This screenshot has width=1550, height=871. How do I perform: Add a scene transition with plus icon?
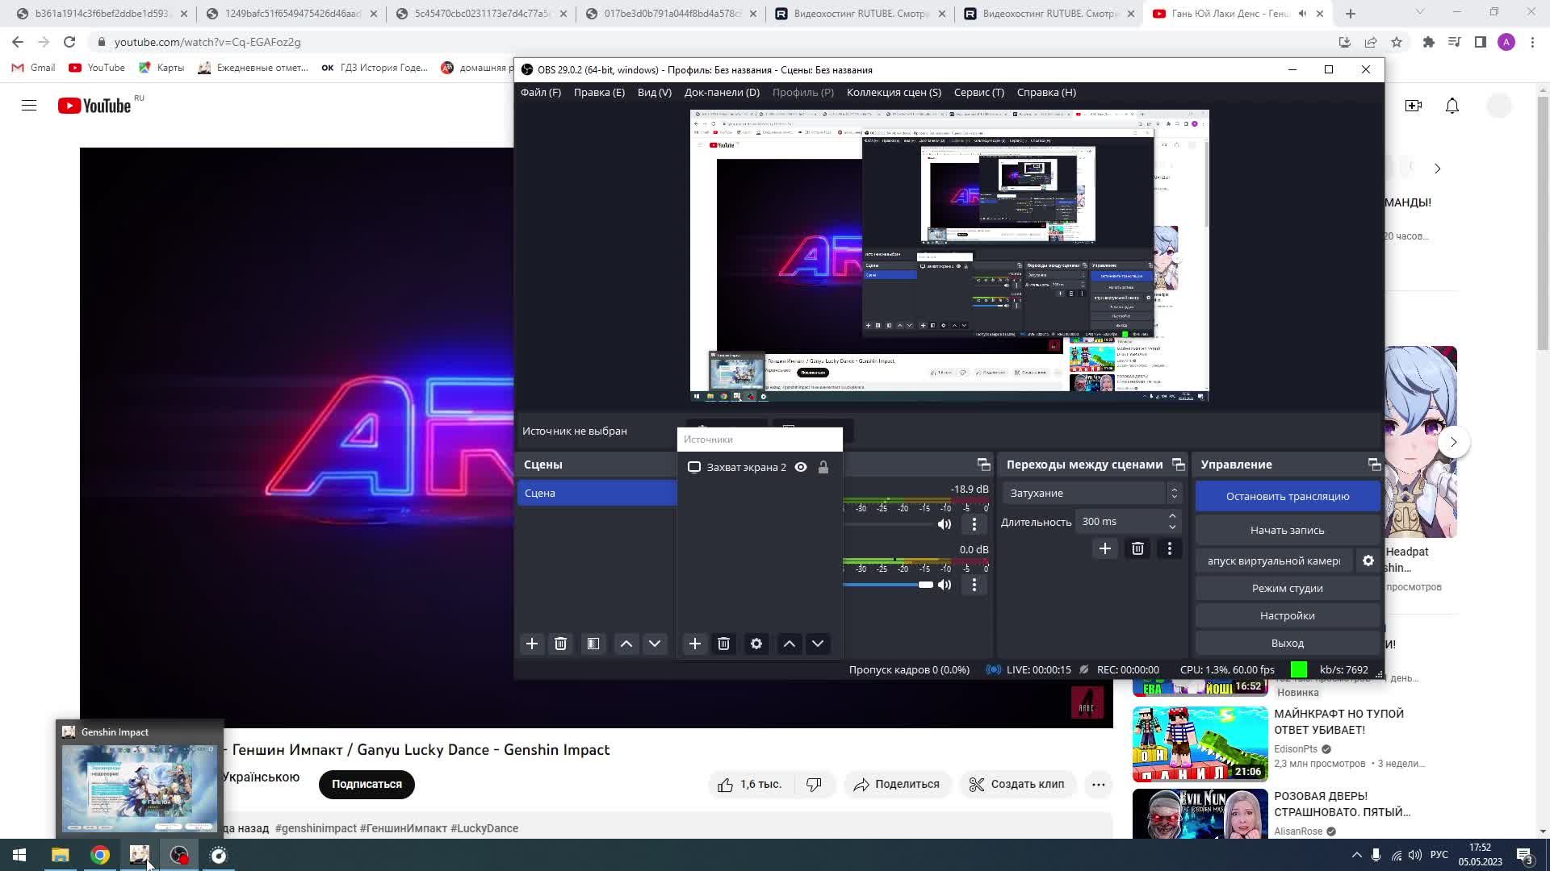pos(1104,549)
